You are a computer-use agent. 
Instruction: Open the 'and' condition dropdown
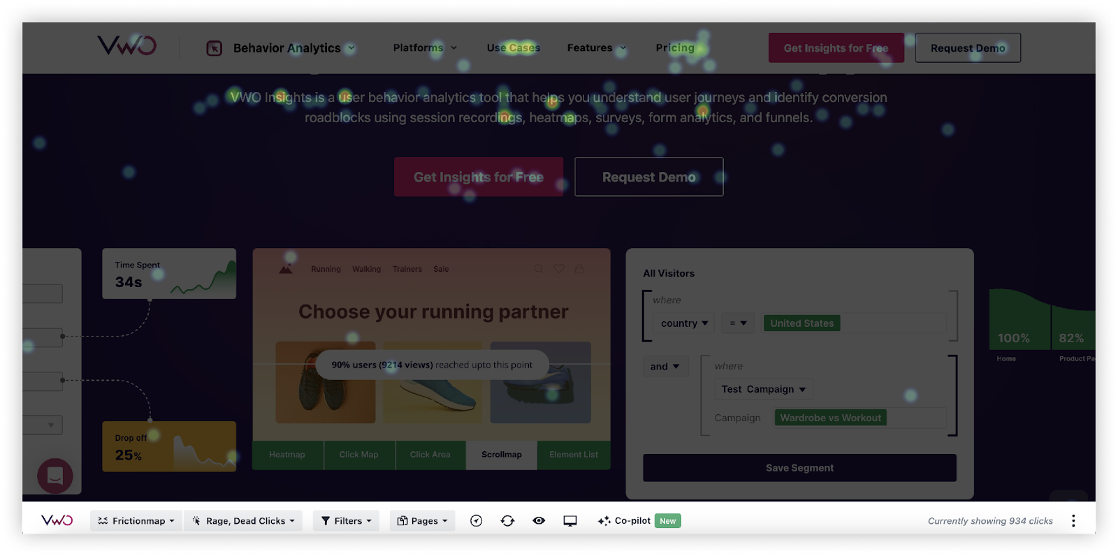point(666,367)
